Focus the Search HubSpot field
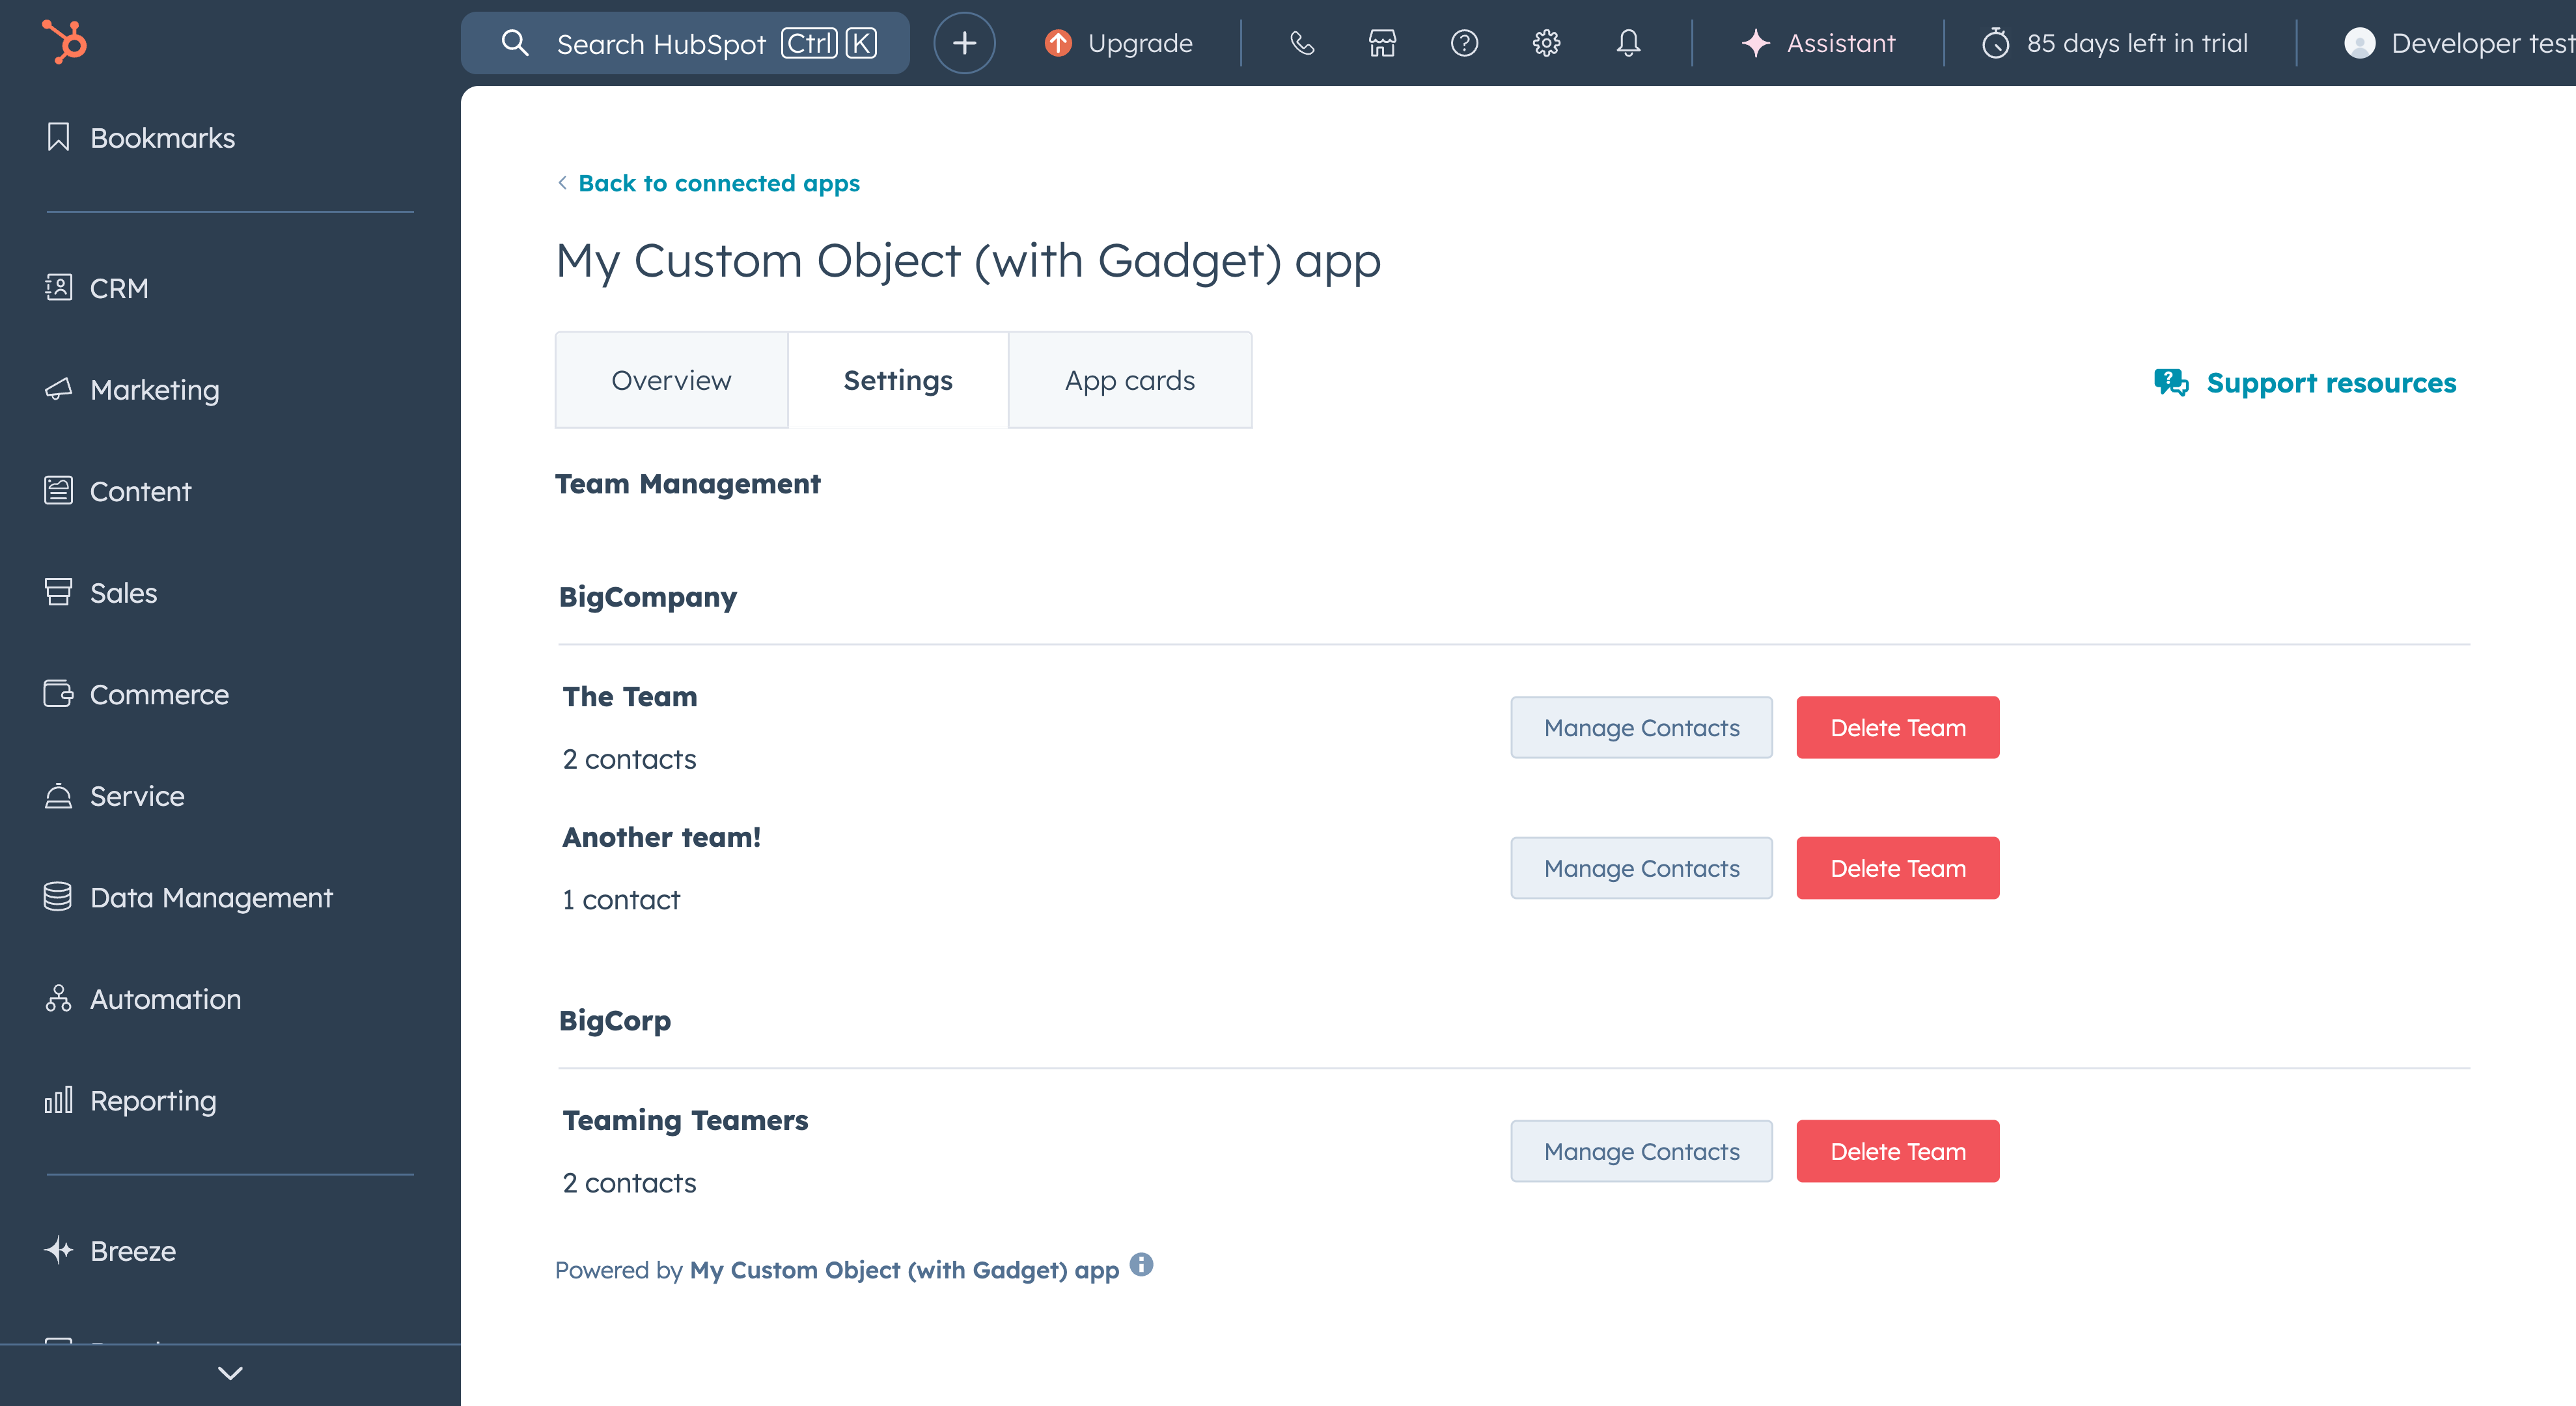Viewport: 2576px width, 1406px height. (x=660, y=43)
